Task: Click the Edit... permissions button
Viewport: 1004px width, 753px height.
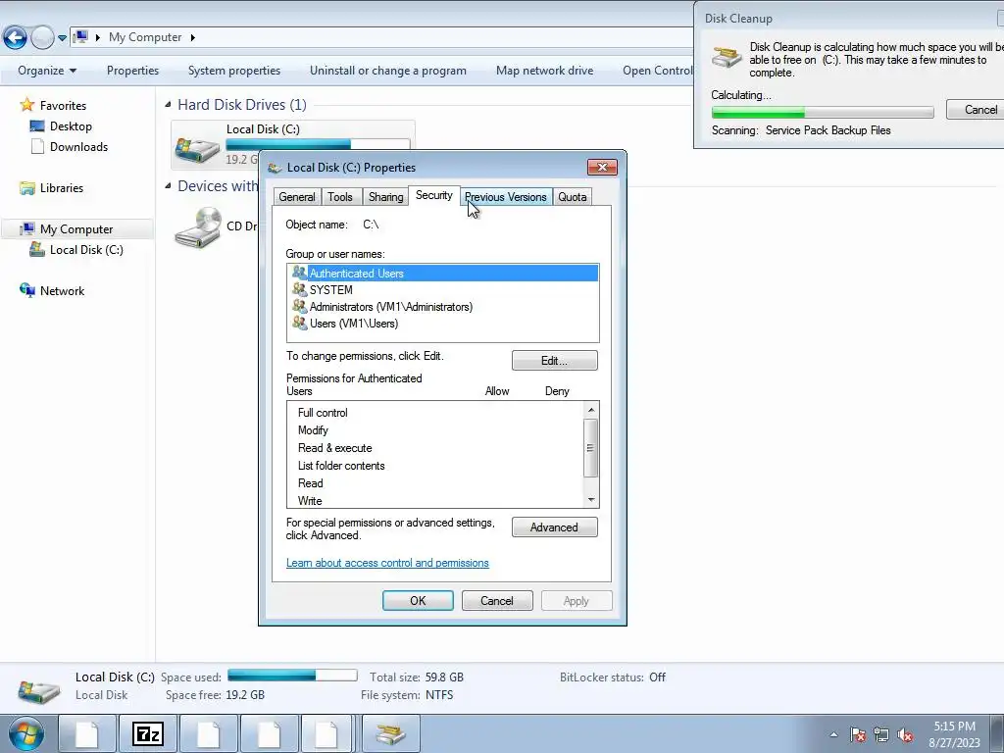Action: (x=555, y=361)
